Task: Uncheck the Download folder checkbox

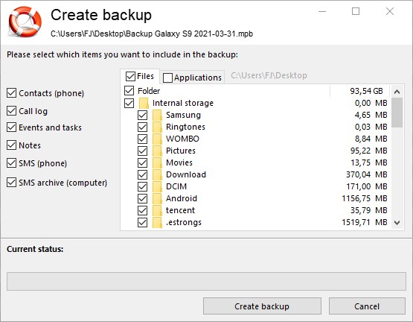Action: tap(142, 174)
